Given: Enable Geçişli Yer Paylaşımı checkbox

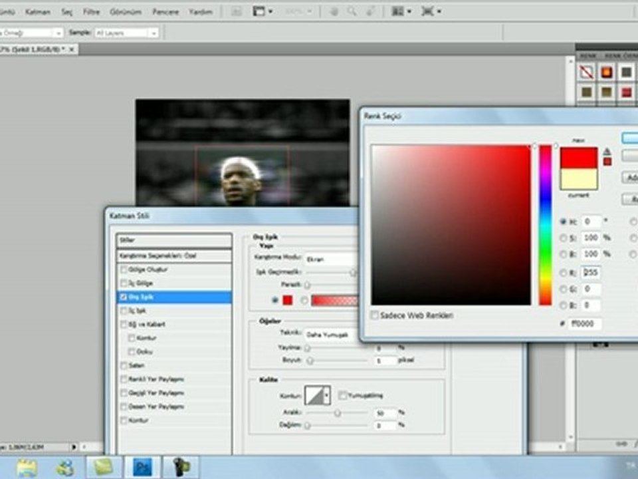Looking at the screenshot, I should [x=124, y=393].
